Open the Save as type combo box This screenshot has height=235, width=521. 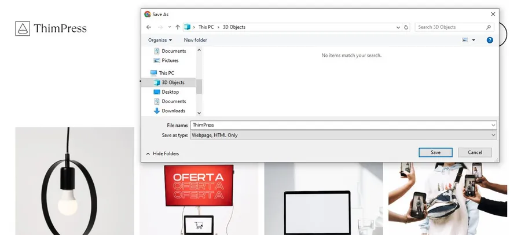pyautogui.click(x=343, y=135)
